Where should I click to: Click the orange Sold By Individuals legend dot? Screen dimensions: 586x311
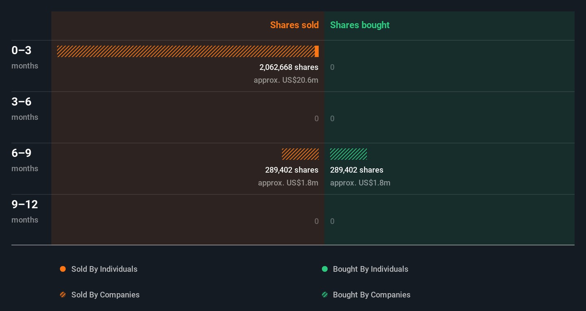[63, 269]
